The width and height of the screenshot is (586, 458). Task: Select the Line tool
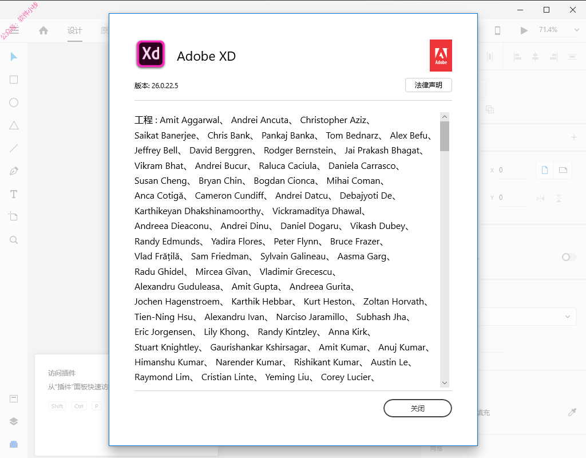tap(14, 148)
